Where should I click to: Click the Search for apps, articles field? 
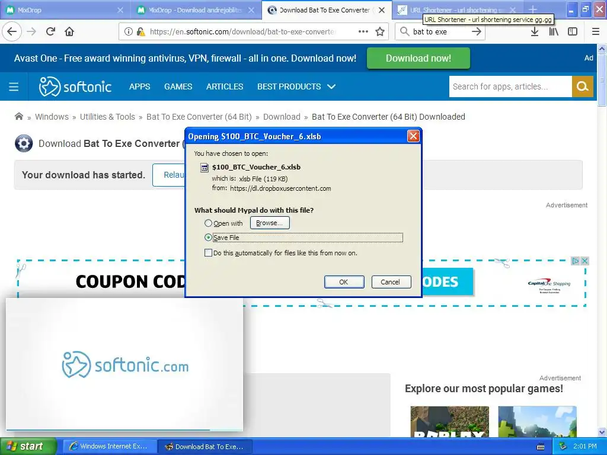tap(510, 86)
